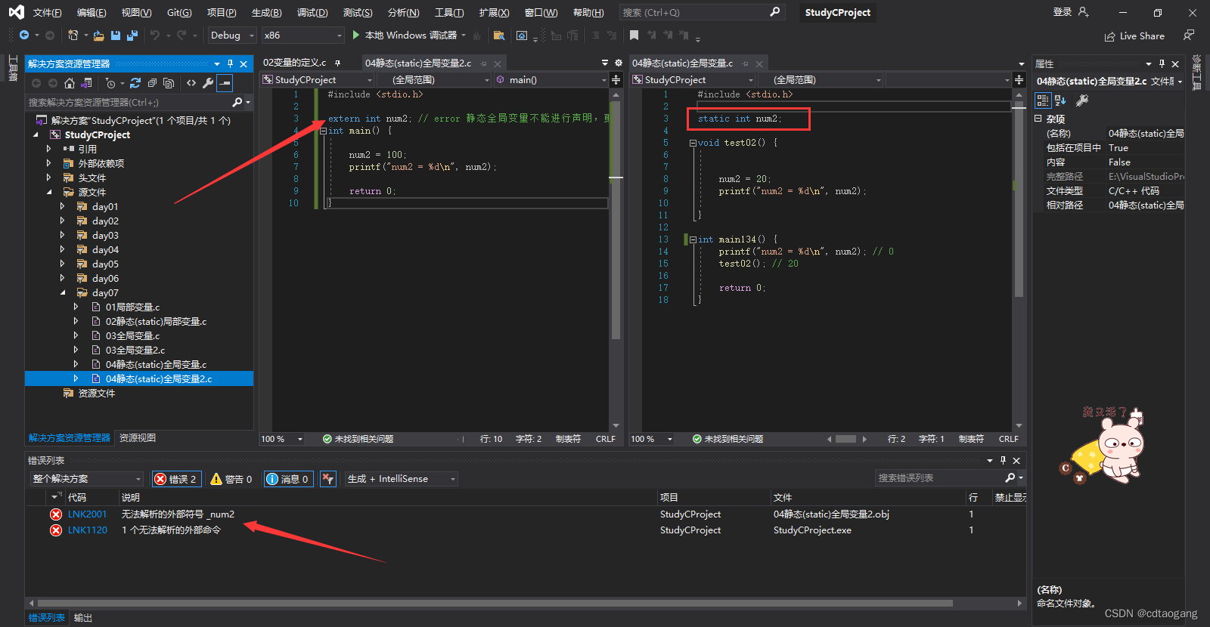
Task: Collapse the 源文件 folder node
Action: point(48,193)
